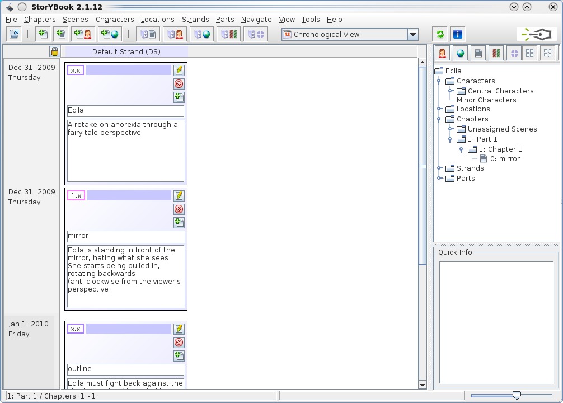Open the Chronological View dropdown
563x403 pixels.
(412, 35)
